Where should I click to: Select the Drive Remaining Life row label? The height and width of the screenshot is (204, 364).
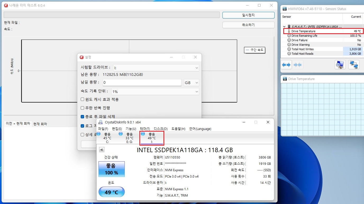[304, 36]
